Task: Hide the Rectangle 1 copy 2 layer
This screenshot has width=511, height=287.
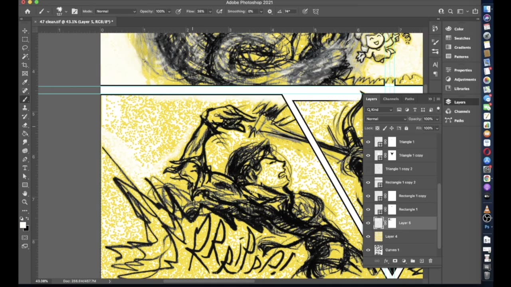Action: [368, 183]
